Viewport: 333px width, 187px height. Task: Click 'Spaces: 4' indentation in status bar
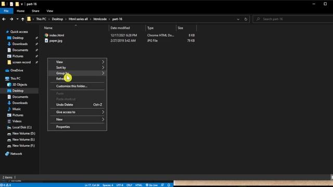click(108, 185)
